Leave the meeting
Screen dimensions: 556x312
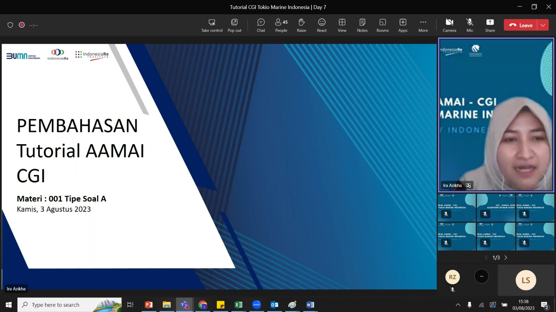pyautogui.click(x=521, y=25)
